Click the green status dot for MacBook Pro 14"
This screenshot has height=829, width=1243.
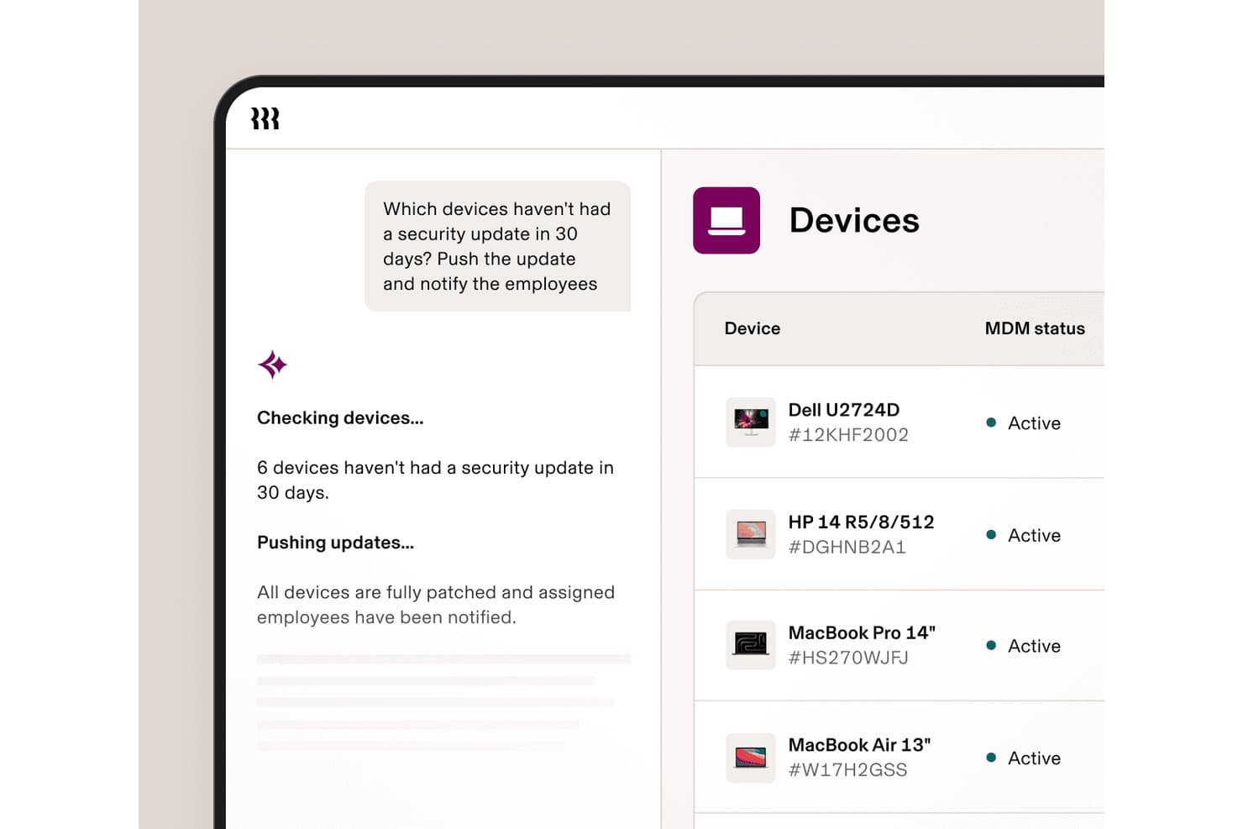pos(991,645)
